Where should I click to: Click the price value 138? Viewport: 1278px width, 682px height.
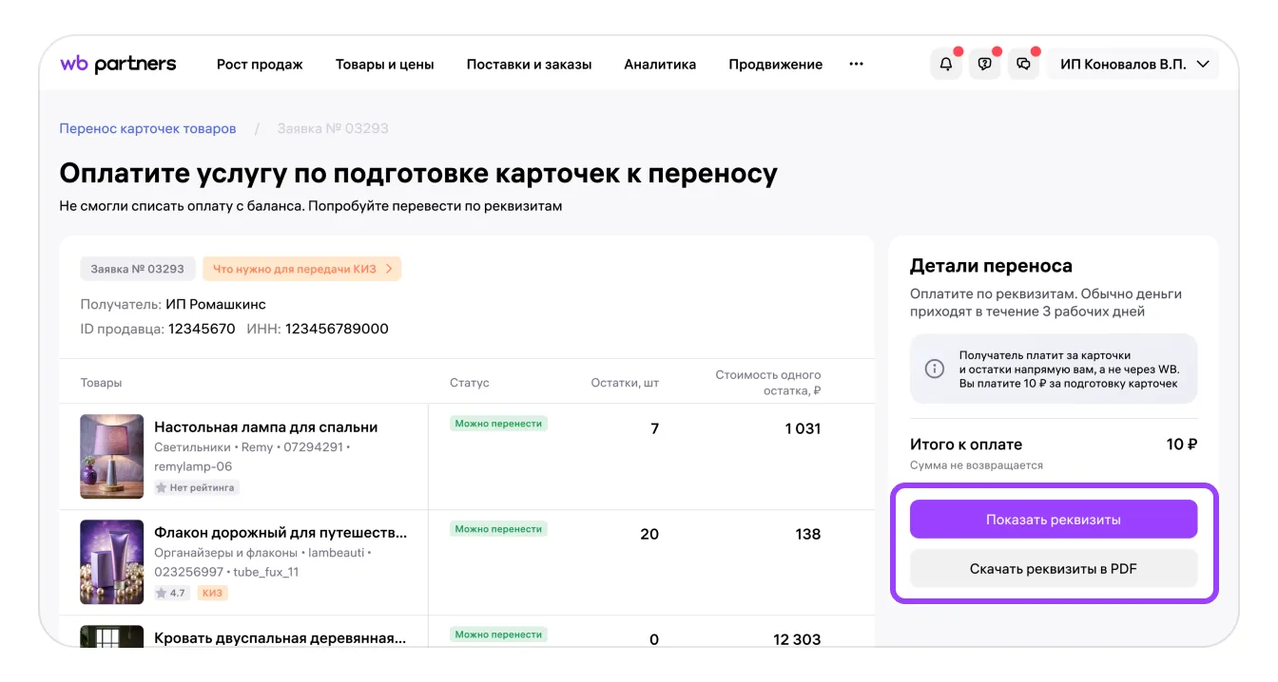click(x=808, y=534)
